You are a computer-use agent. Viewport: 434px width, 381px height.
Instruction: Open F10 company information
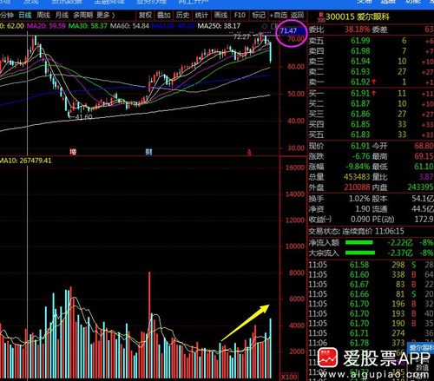(x=240, y=15)
